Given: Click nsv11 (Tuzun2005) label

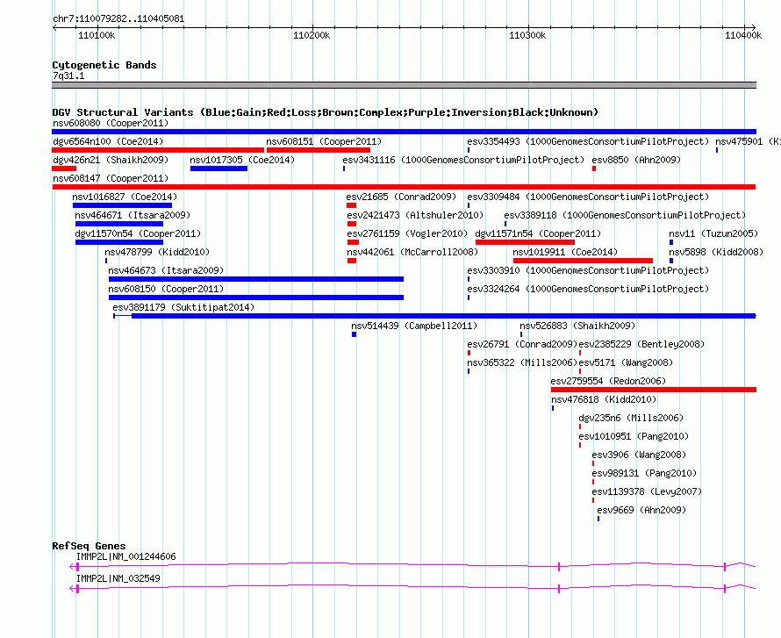Looking at the screenshot, I should coord(713,233).
